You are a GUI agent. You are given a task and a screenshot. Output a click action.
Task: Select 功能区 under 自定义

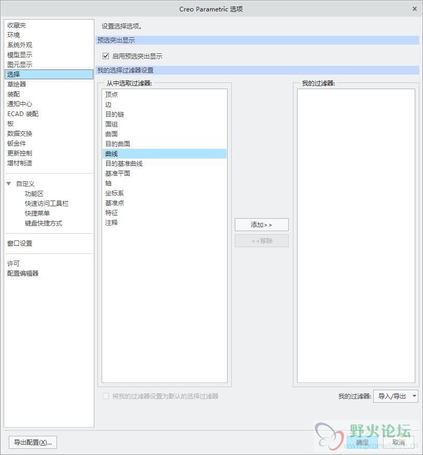[x=34, y=193]
